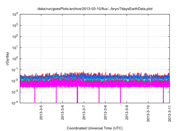Click the red peak near 2013-3-7
This screenshot has height=131, width=187.
[x=83, y=72]
